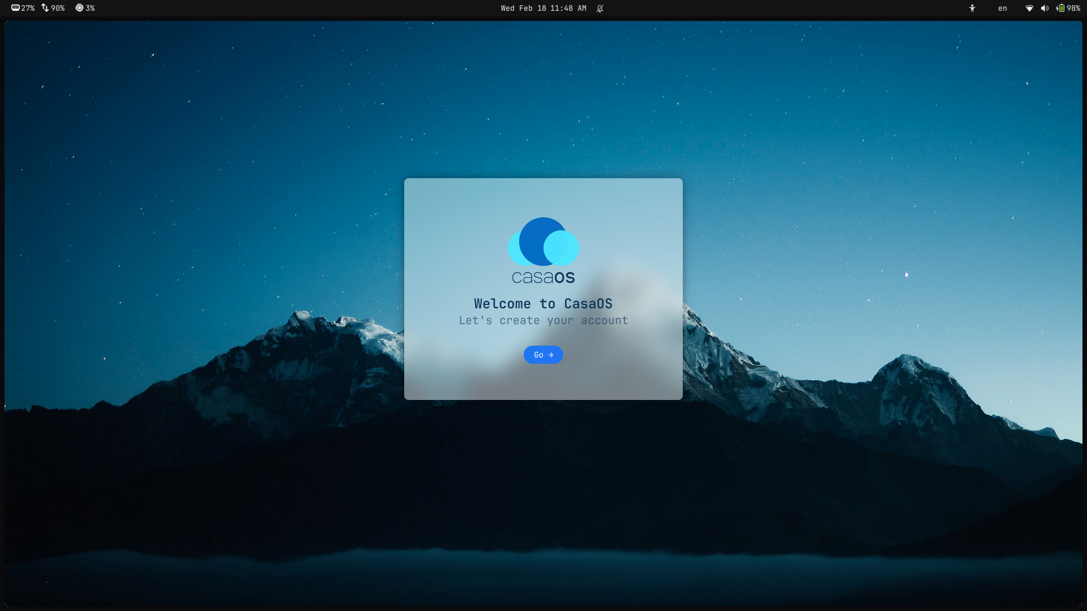Click the volume speaker icon

(1045, 8)
